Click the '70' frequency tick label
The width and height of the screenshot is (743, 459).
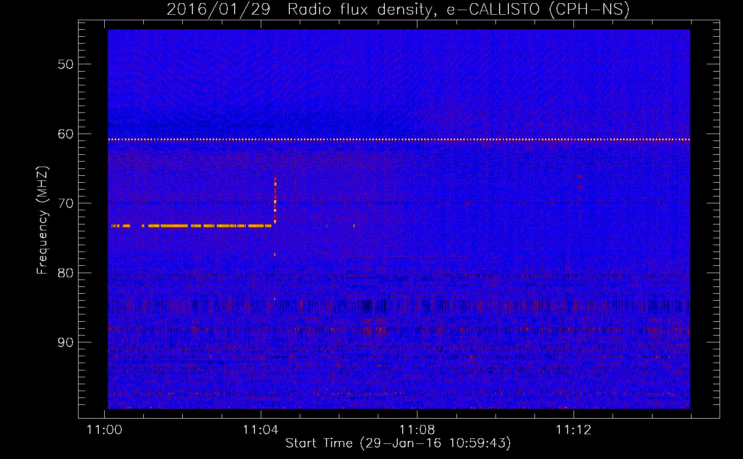point(66,203)
